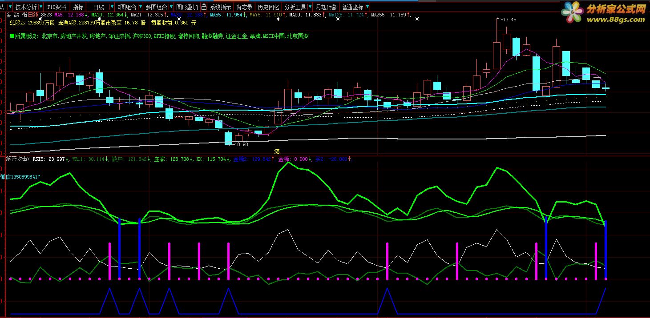Select the MA5: 12.188 indicator label

point(69,15)
